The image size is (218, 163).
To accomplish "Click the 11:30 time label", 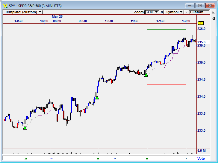I will [x=134, y=21].
